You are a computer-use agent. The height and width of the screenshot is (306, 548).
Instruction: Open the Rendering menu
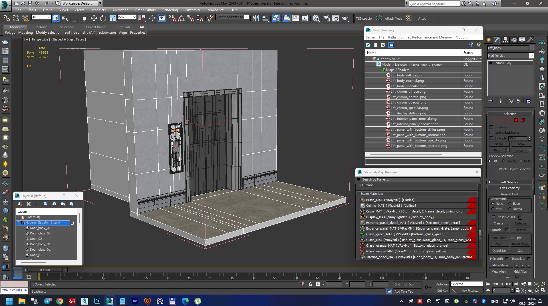[x=170, y=10]
